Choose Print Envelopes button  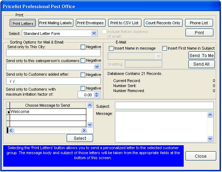click(x=91, y=23)
